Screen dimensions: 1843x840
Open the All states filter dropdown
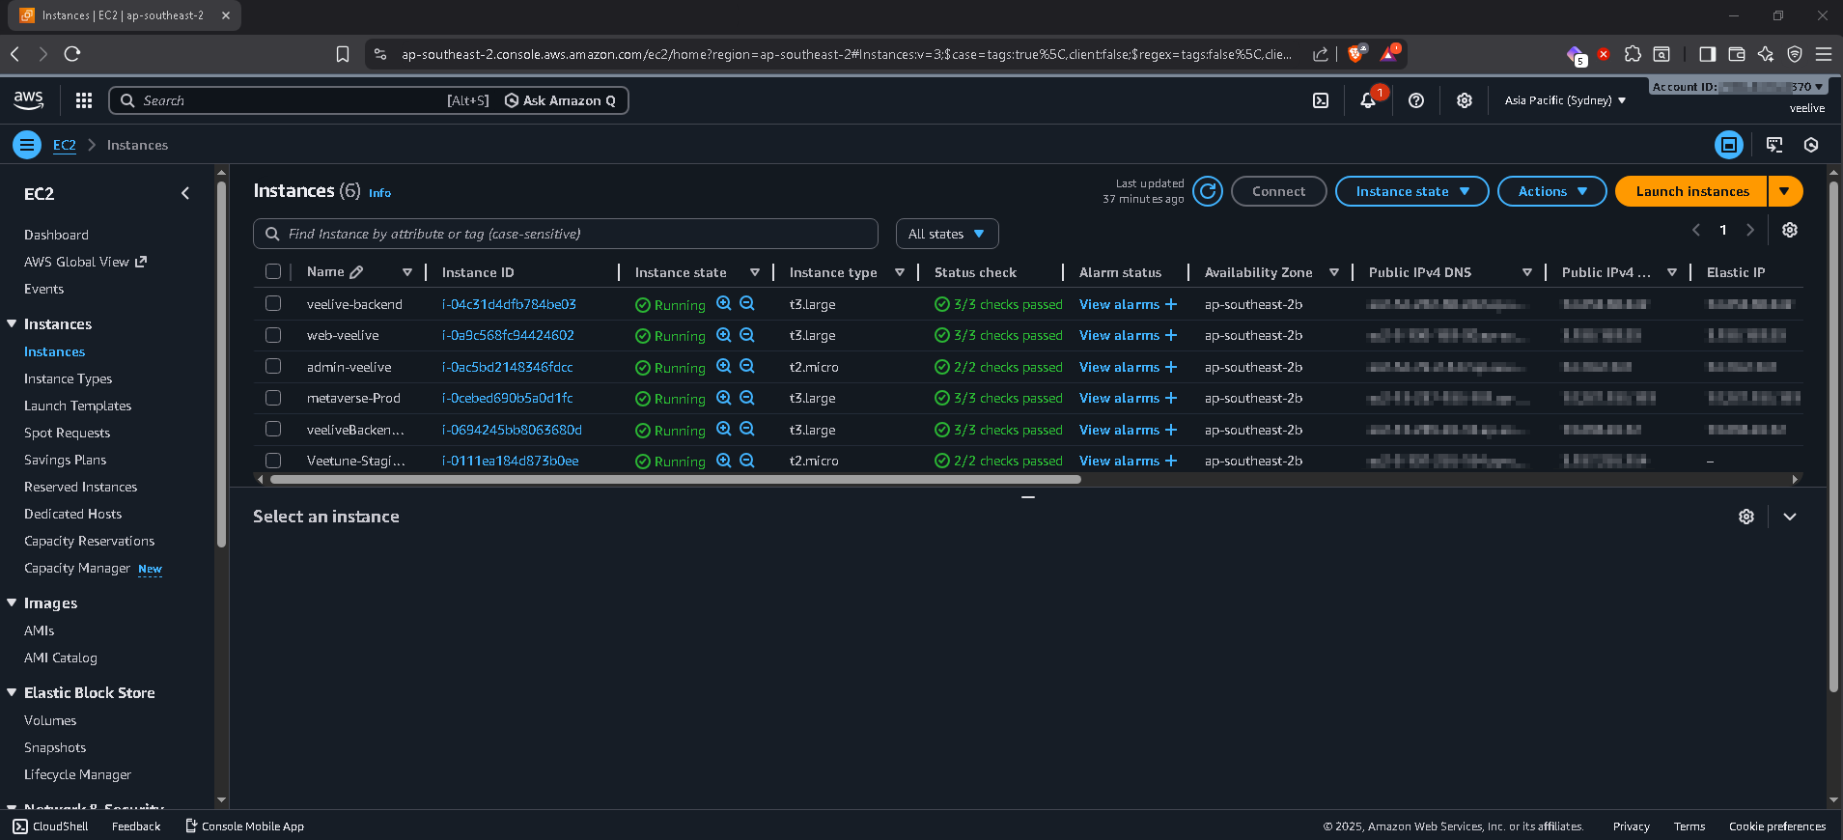(x=947, y=234)
